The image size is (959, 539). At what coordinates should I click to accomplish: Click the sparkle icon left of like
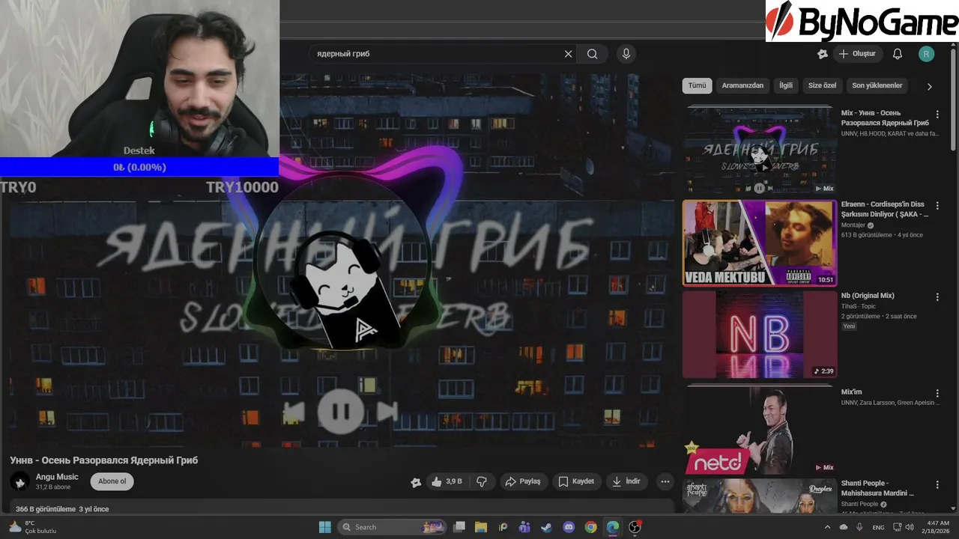pos(416,482)
